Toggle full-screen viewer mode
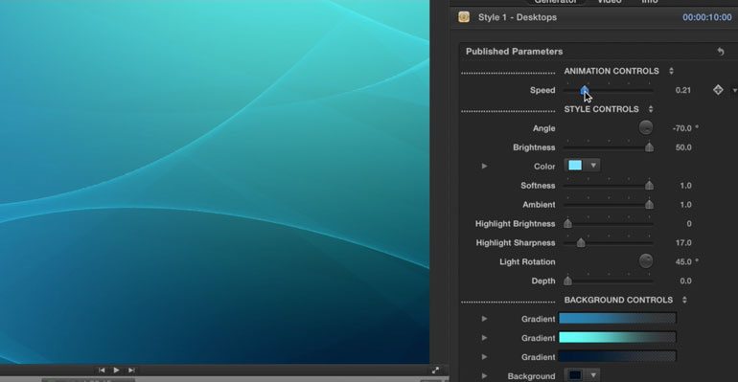 coord(435,371)
